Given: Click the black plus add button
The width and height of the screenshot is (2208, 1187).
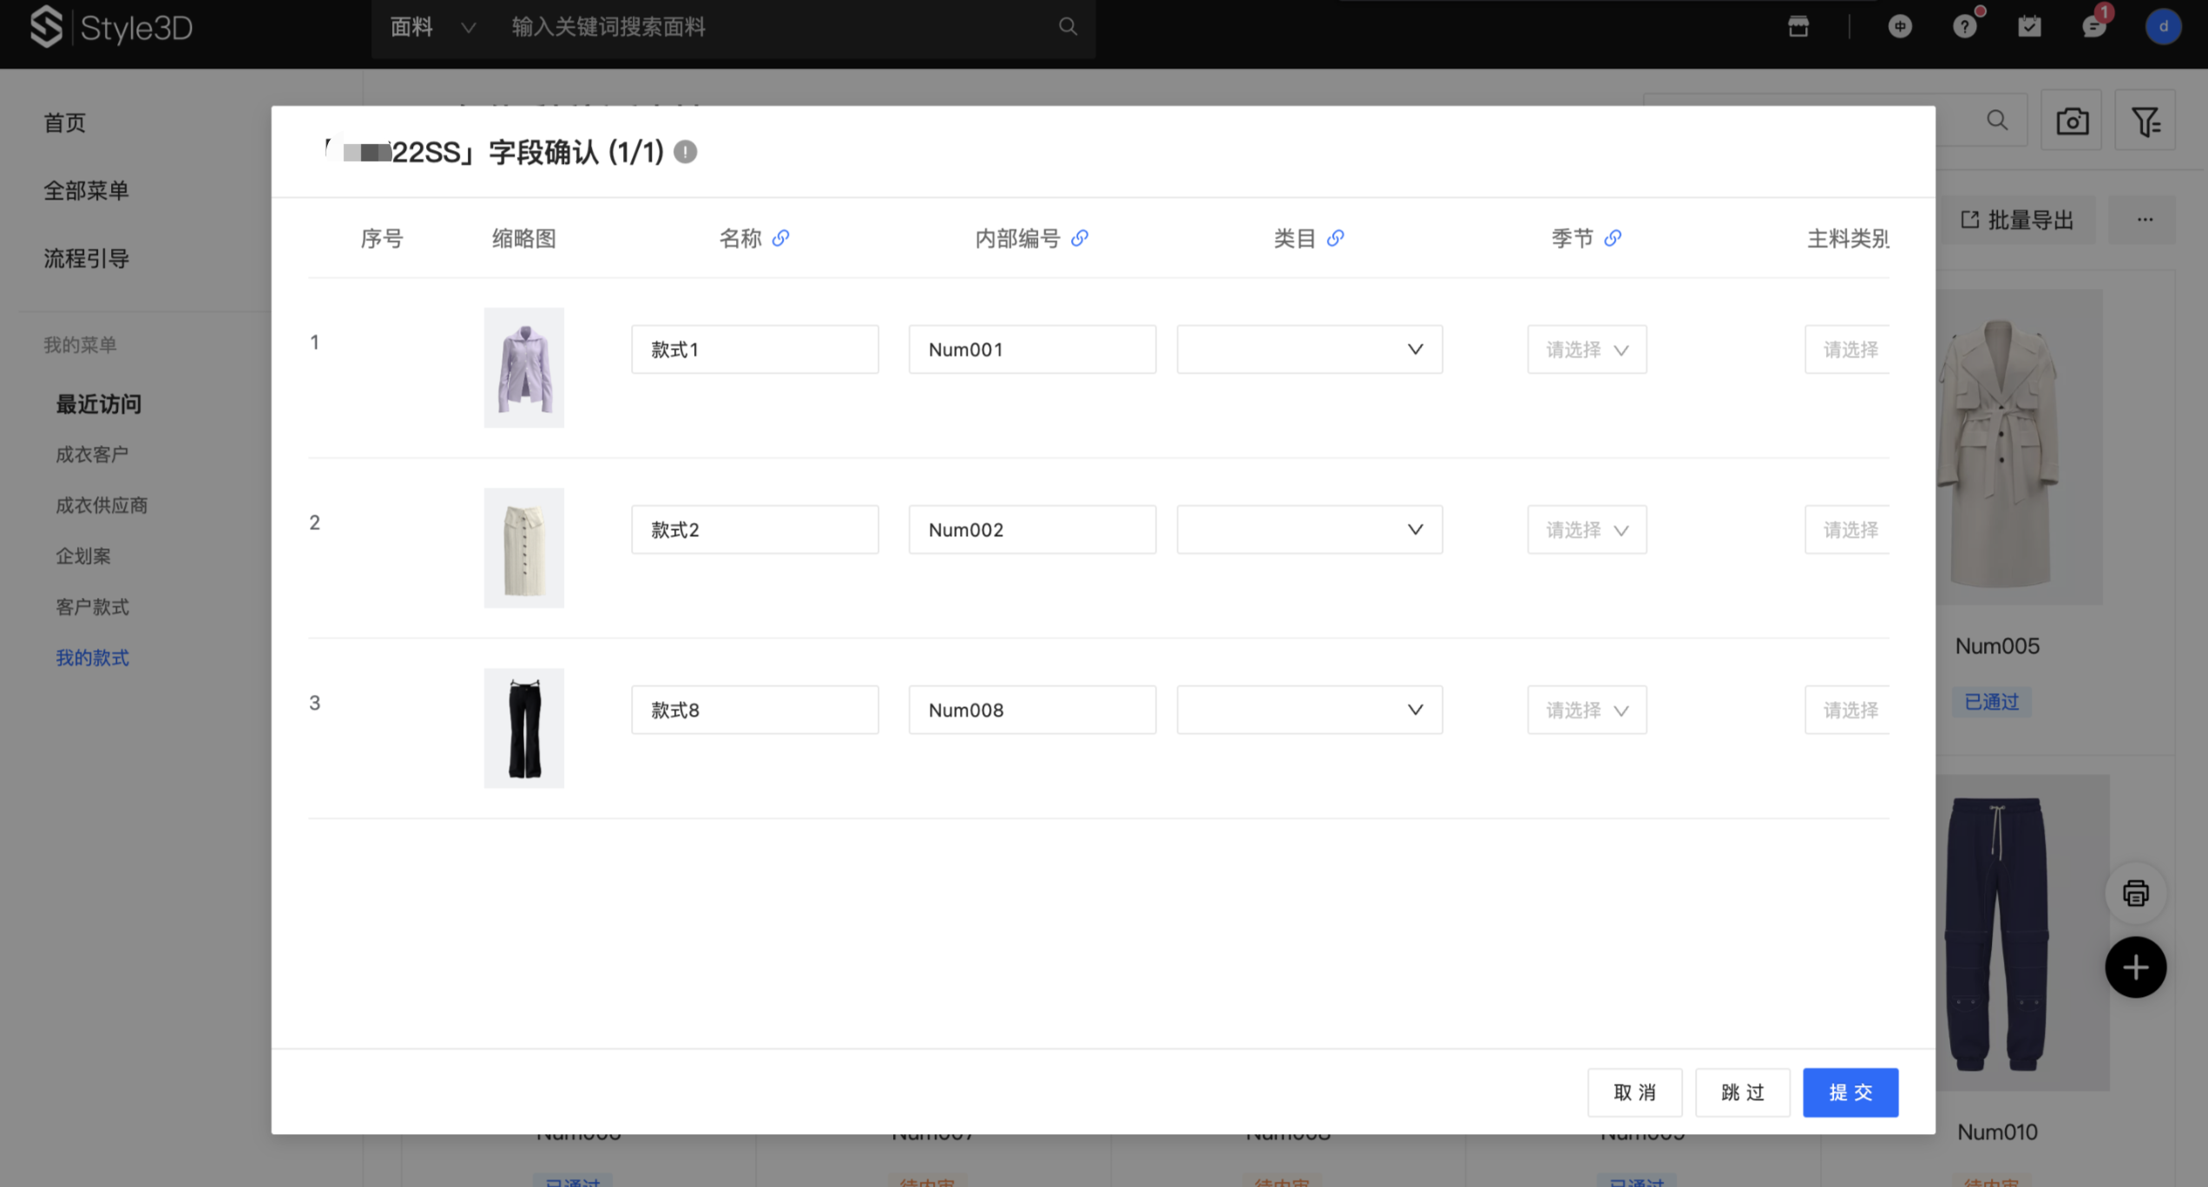Looking at the screenshot, I should (2135, 967).
